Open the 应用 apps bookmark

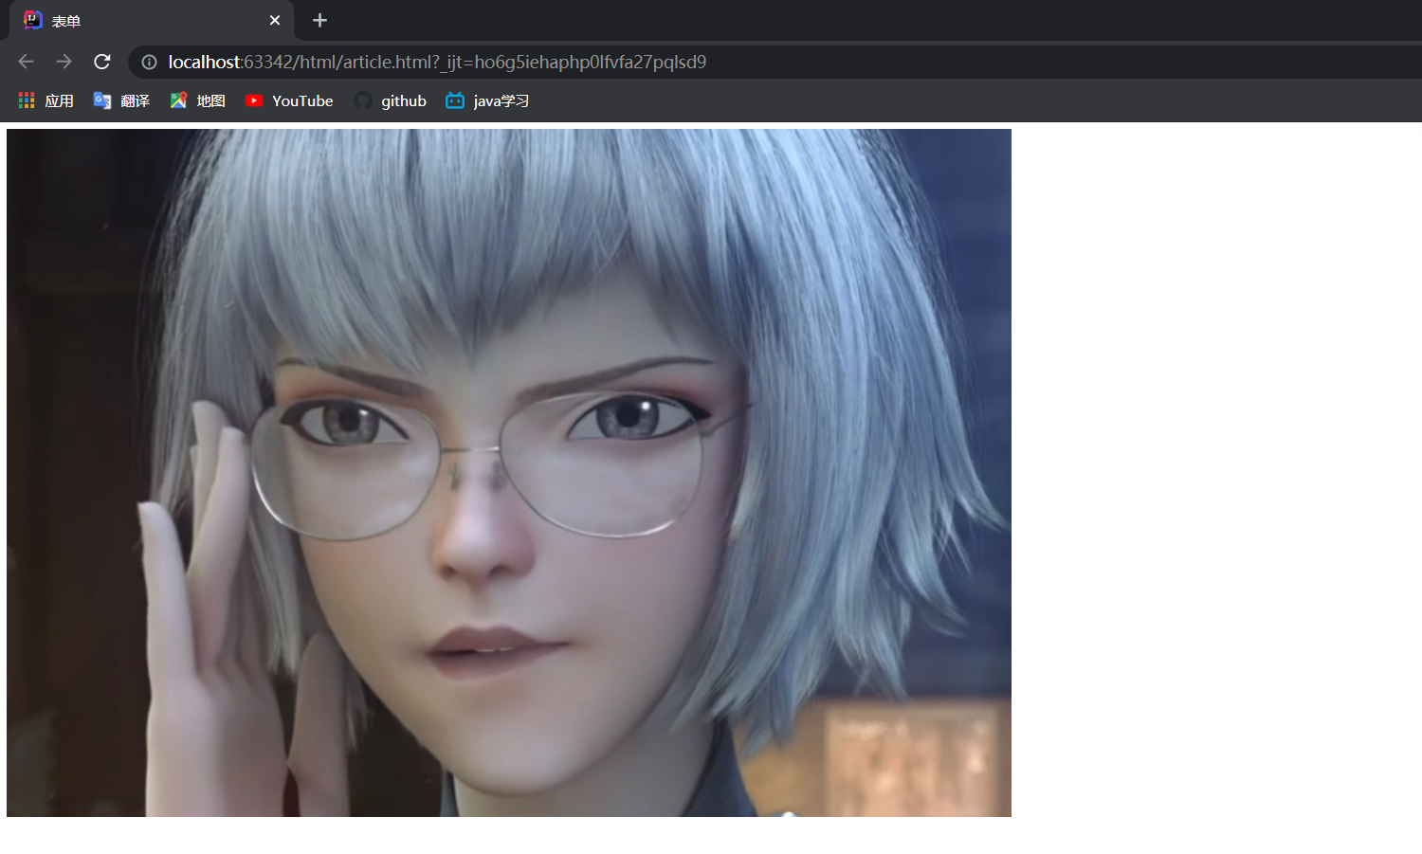46,100
